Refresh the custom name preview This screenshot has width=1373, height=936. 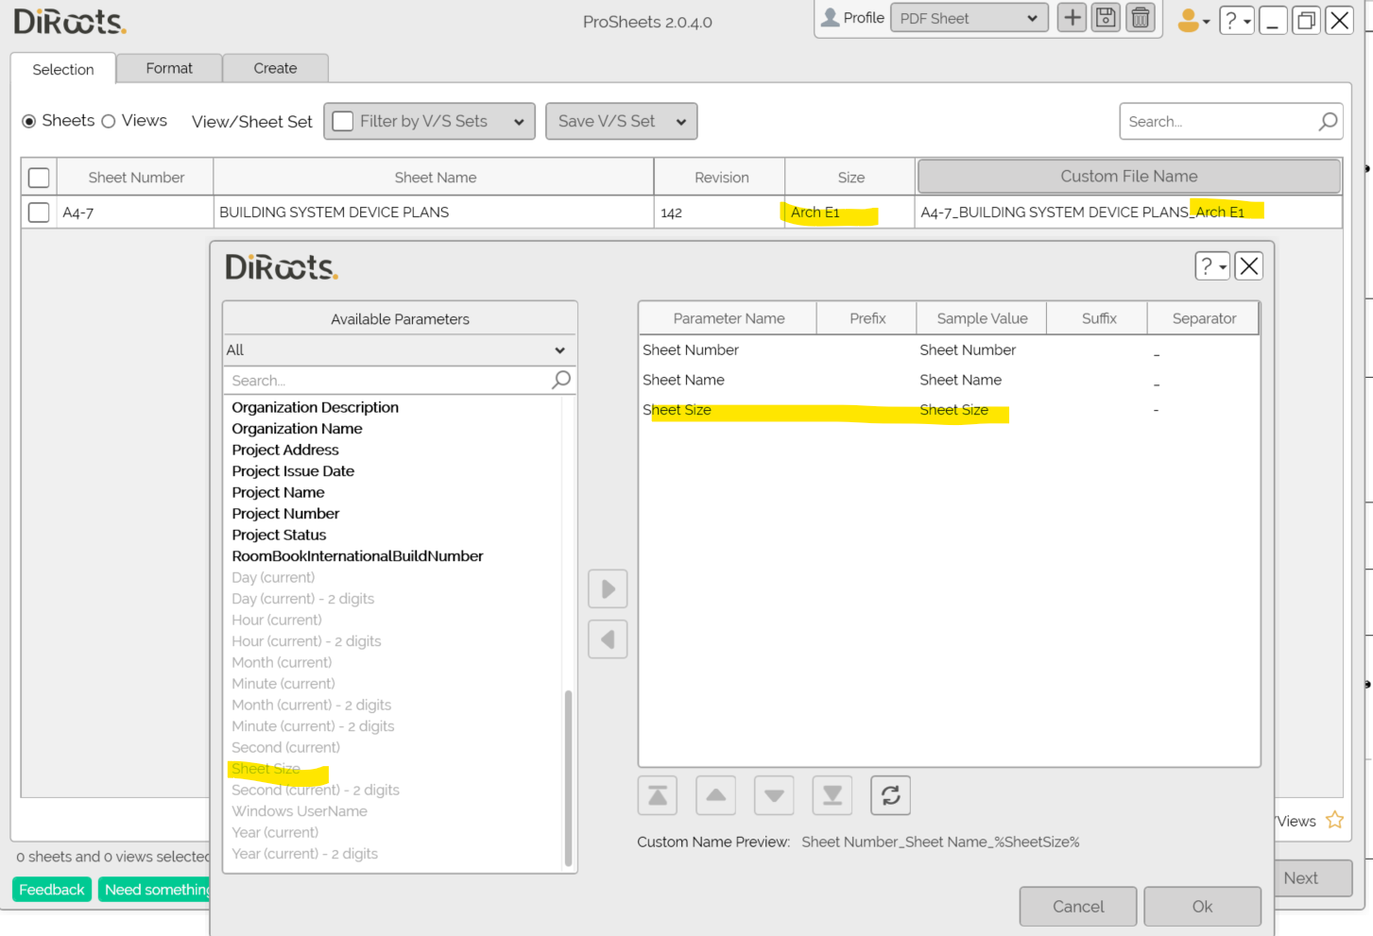[890, 795]
